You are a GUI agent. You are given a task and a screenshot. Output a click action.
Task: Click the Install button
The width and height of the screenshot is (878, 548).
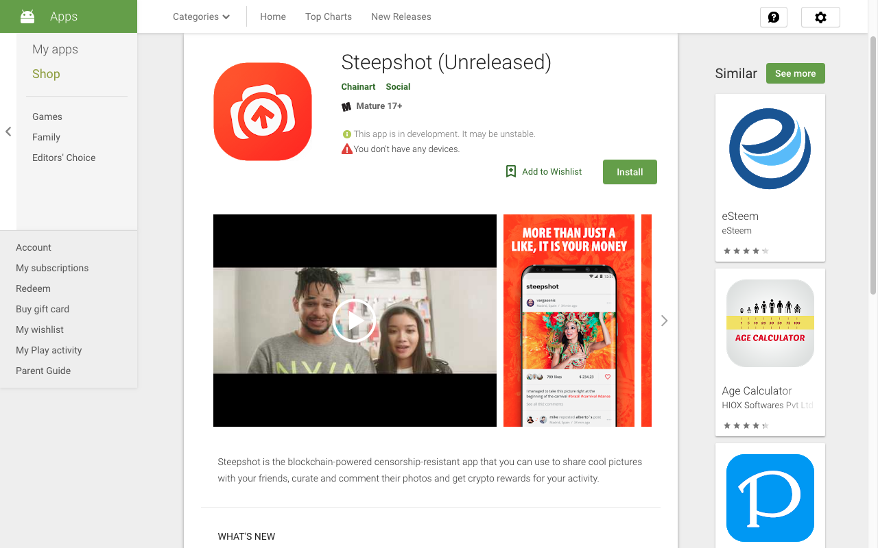630,172
